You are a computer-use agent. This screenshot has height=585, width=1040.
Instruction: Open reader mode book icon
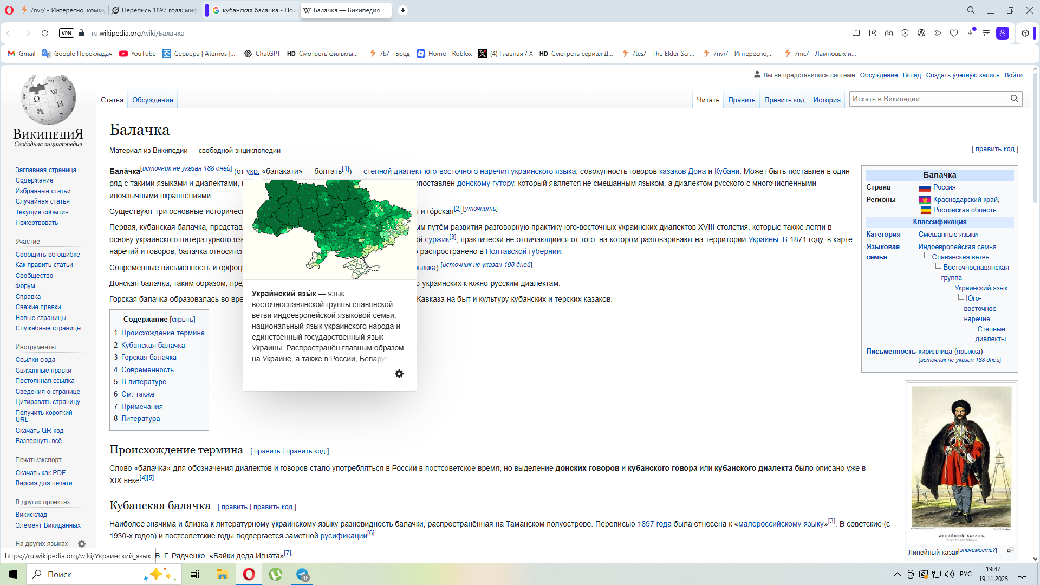coord(856,33)
